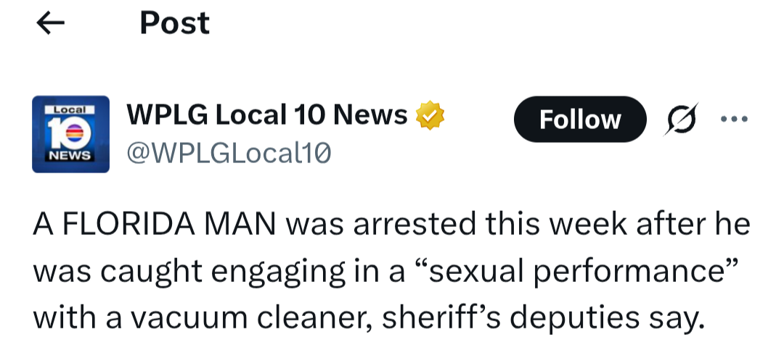Open the @WPLGLocal10 handle
The image size is (784, 345).
(x=229, y=153)
